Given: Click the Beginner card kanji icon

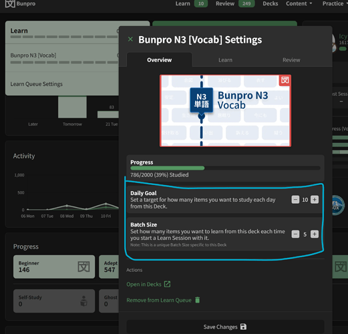Looking at the screenshot, I should (x=83, y=267).
